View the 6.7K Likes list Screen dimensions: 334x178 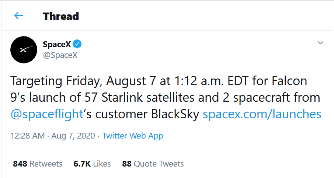pos(92,164)
